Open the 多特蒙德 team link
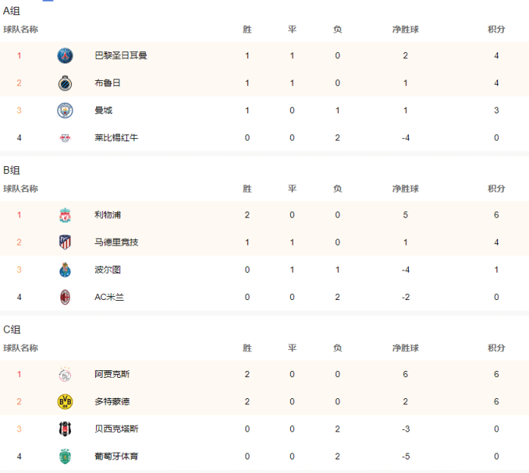The height and width of the screenshot is (473, 529). (x=112, y=401)
